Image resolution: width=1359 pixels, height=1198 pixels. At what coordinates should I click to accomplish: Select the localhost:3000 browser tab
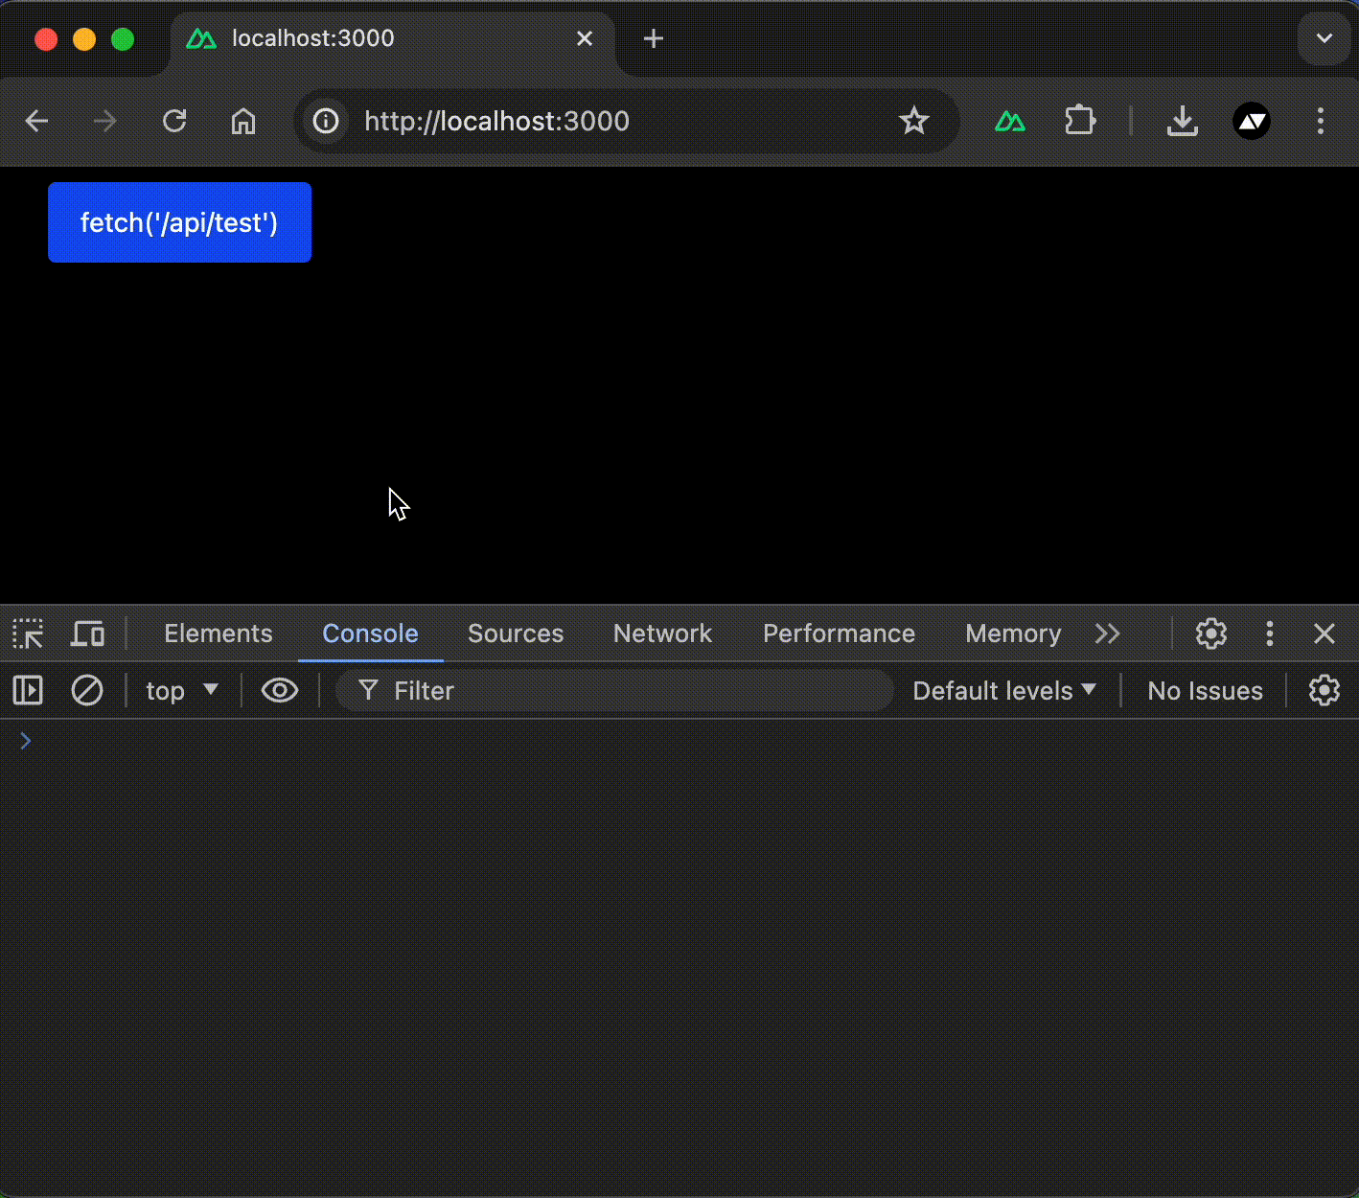pos(393,38)
